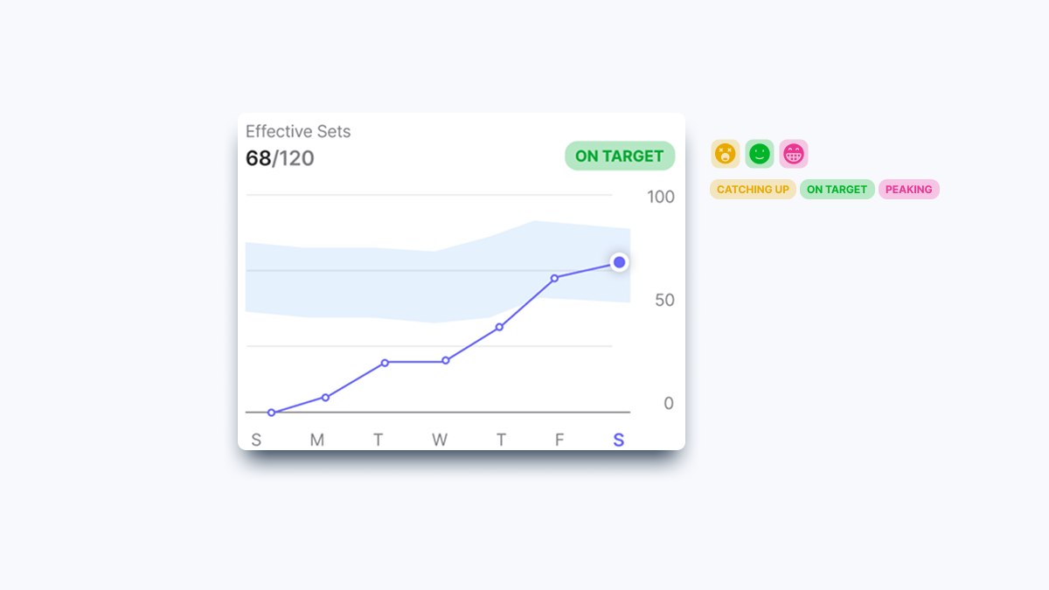Screen dimensions: 1049x590
Task: Click the yellow dizzy face icon
Action: (x=725, y=154)
